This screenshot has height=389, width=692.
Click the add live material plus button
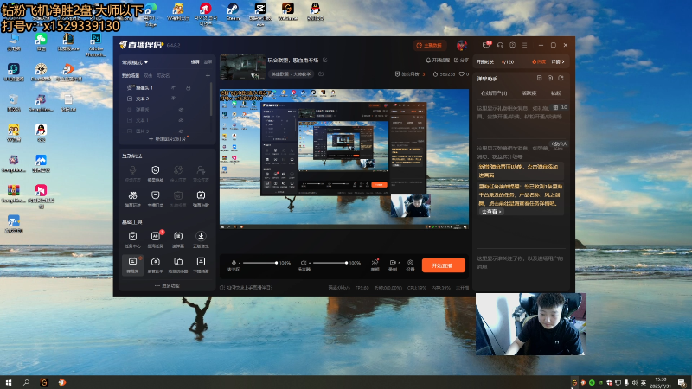click(x=167, y=139)
